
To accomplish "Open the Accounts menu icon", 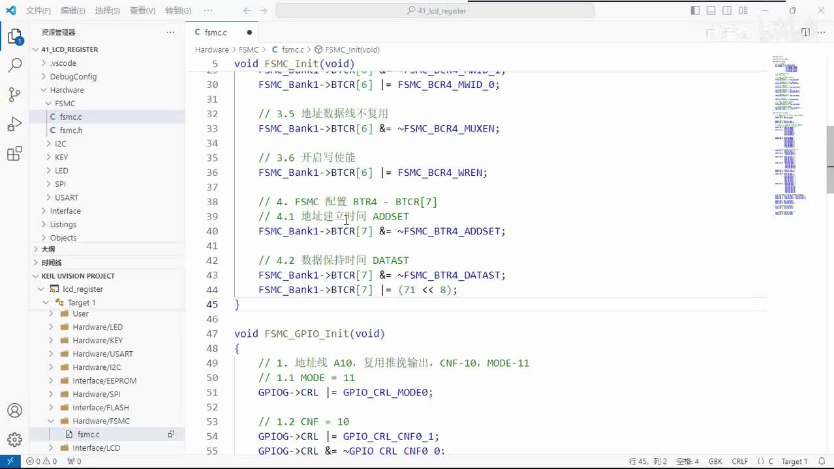I will tap(14, 411).
